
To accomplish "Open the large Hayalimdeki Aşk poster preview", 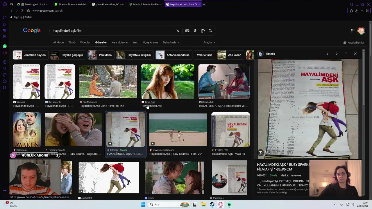I will click(x=308, y=109).
